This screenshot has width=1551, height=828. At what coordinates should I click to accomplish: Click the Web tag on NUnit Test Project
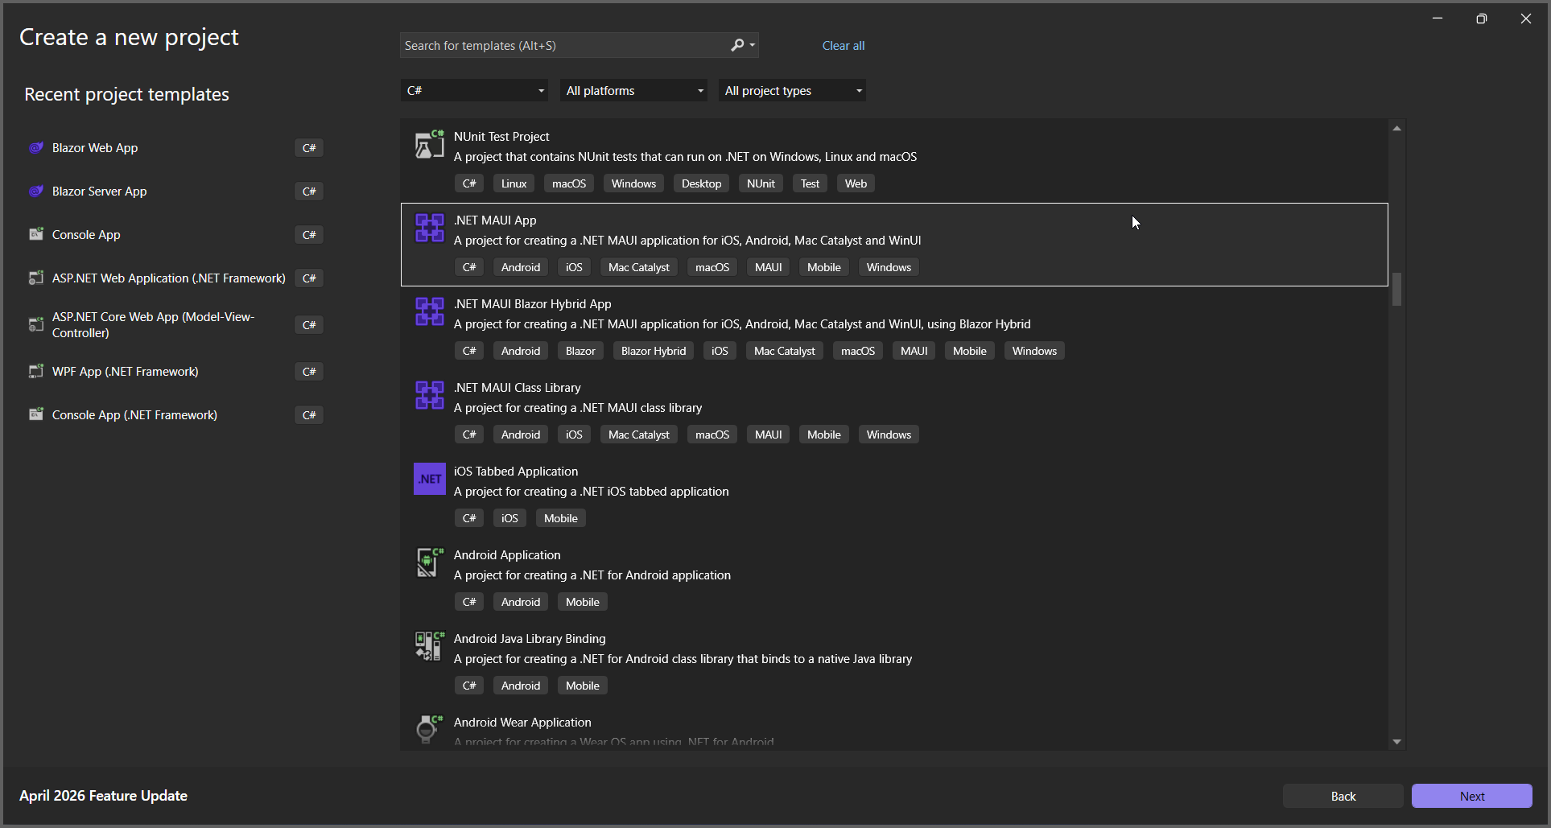856,183
